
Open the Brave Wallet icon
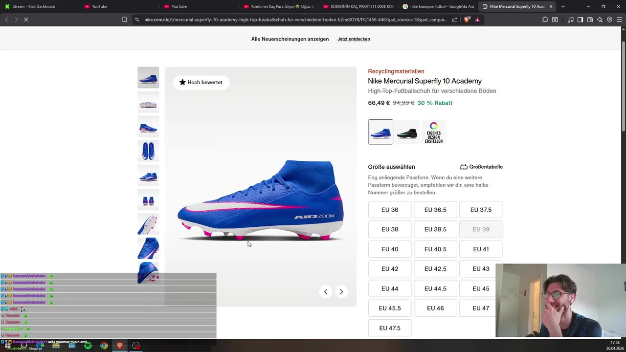590,20
